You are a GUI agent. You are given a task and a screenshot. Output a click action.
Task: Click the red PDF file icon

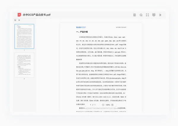[19, 15]
